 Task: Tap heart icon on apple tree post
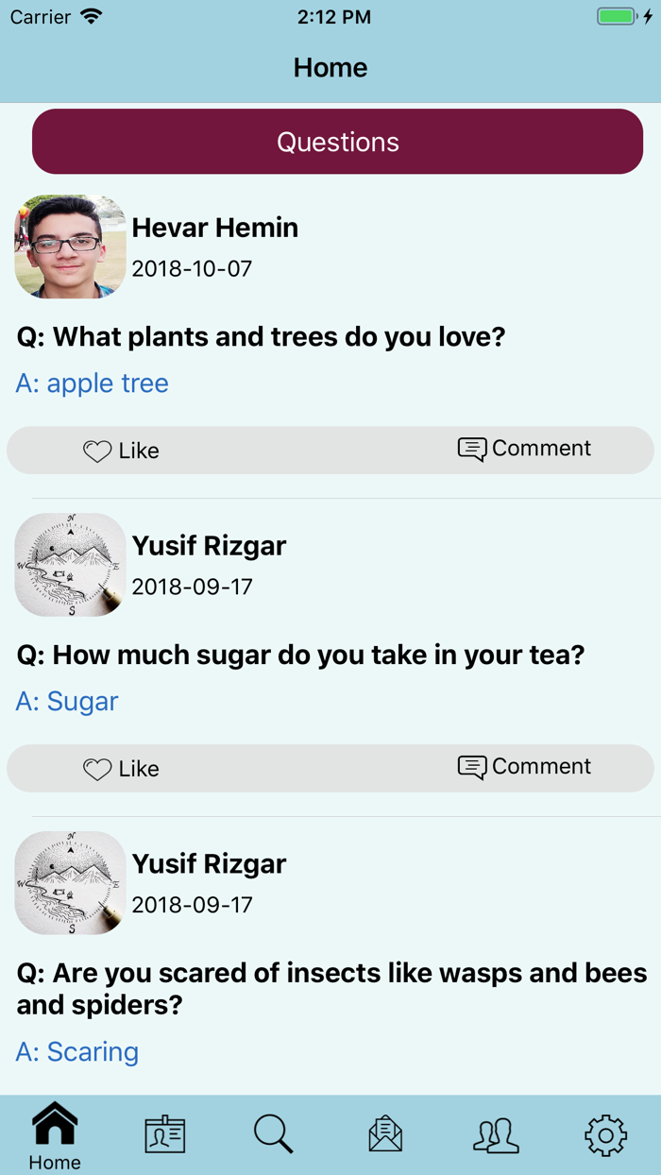[x=97, y=451]
